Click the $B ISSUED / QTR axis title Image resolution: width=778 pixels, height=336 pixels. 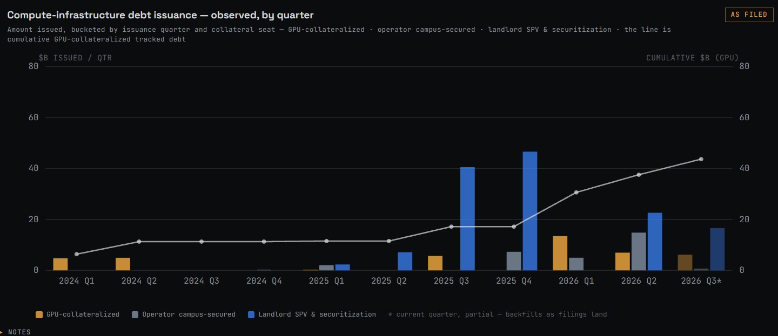click(75, 58)
